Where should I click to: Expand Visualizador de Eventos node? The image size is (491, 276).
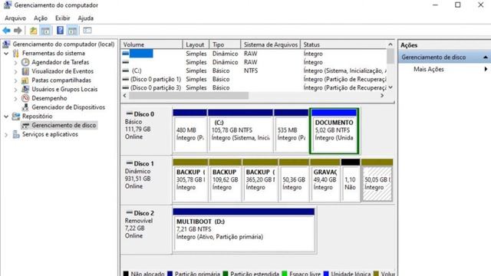point(16,71)
